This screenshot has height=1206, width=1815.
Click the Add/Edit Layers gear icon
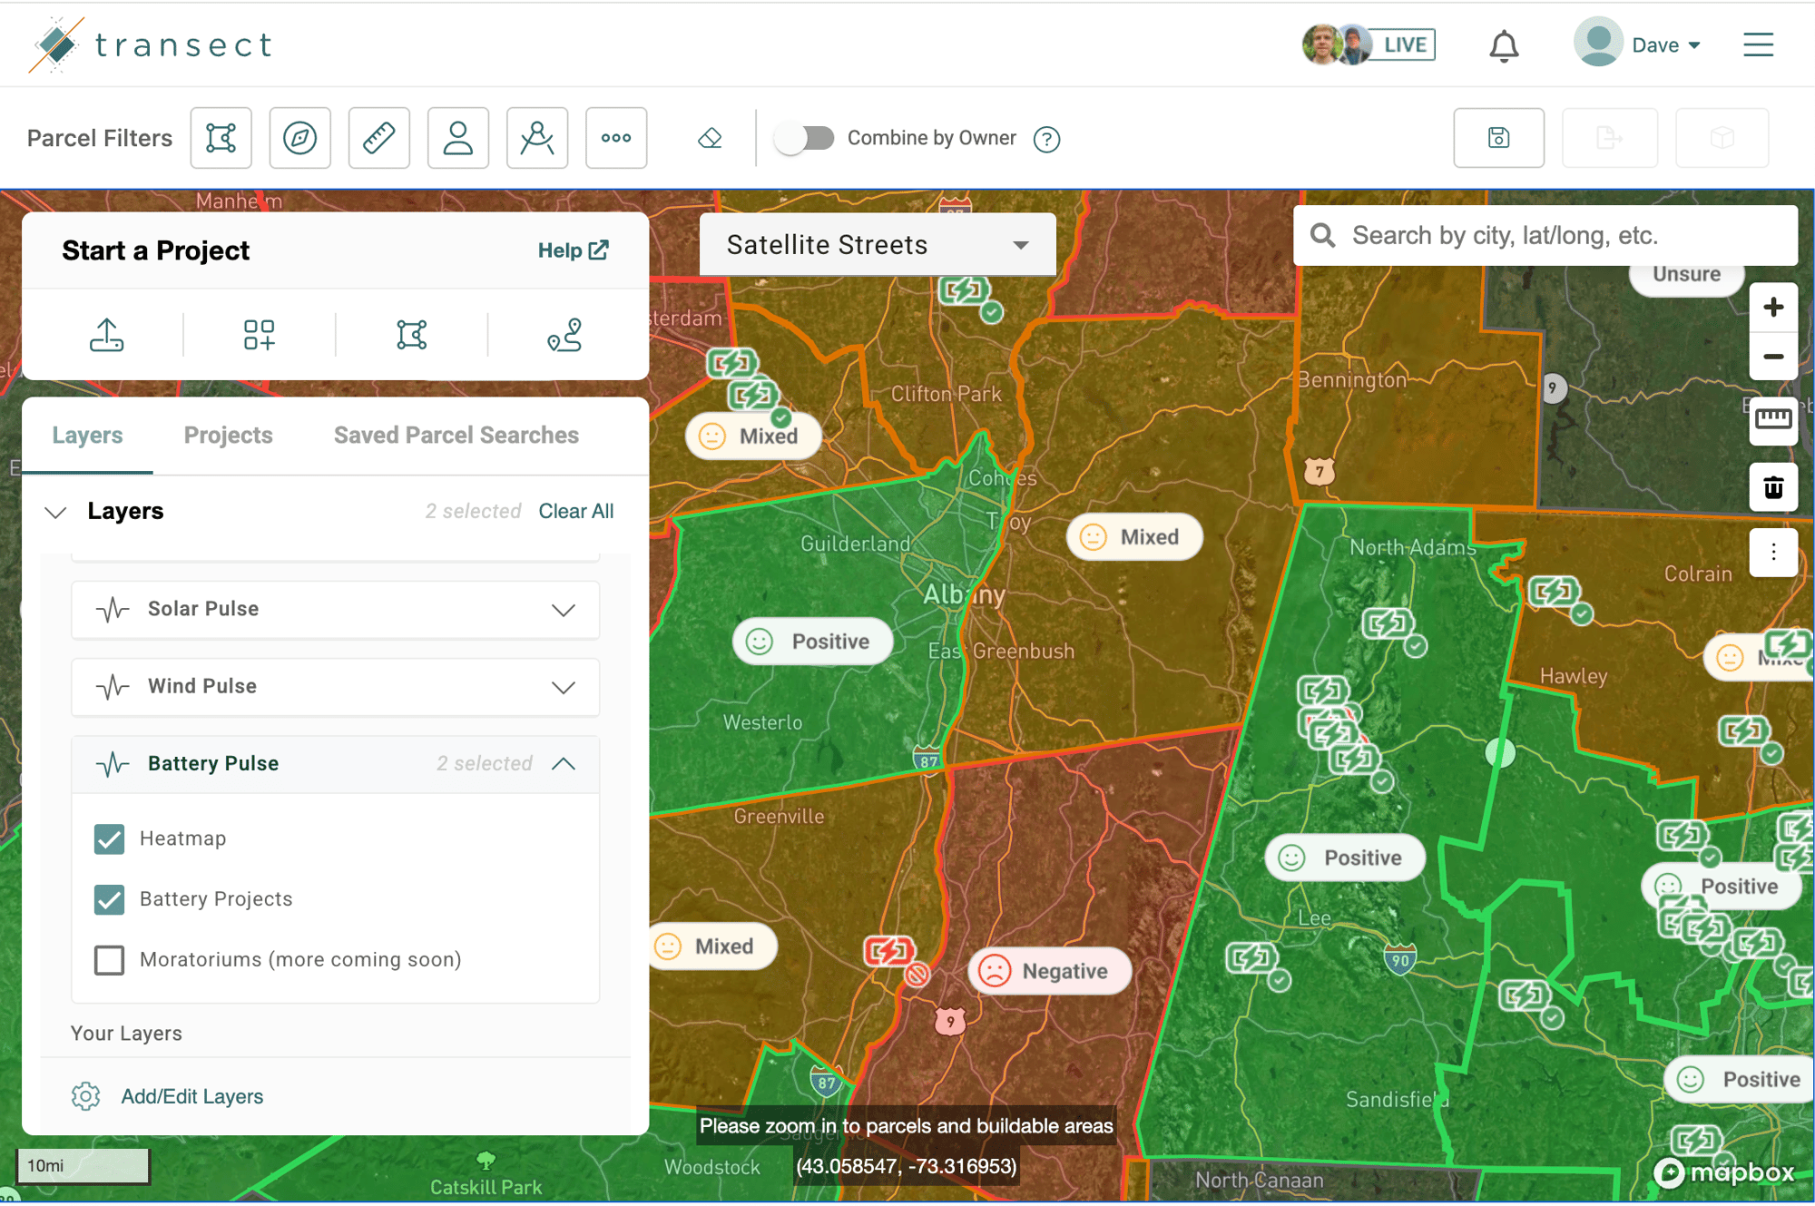[85, 1096]
